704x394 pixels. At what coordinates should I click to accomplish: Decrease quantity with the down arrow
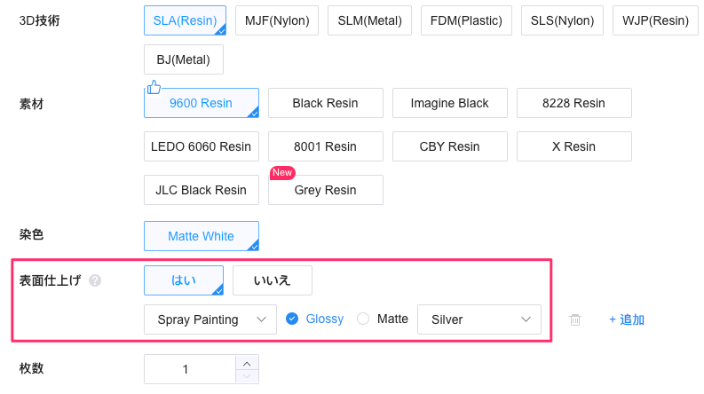coord(247,377)
